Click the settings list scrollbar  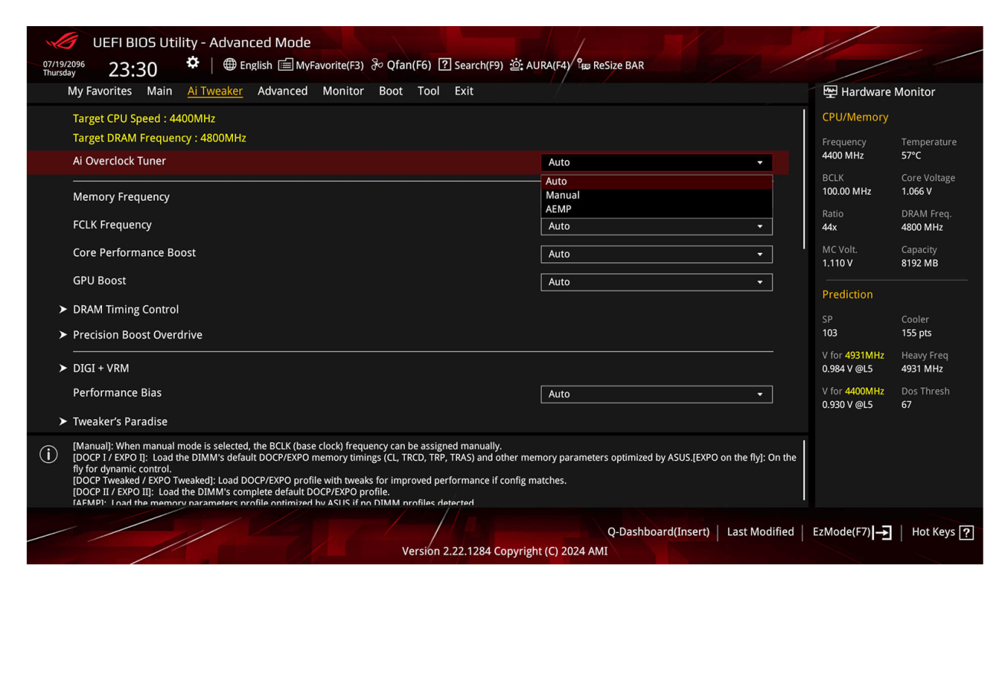[804, 179]
